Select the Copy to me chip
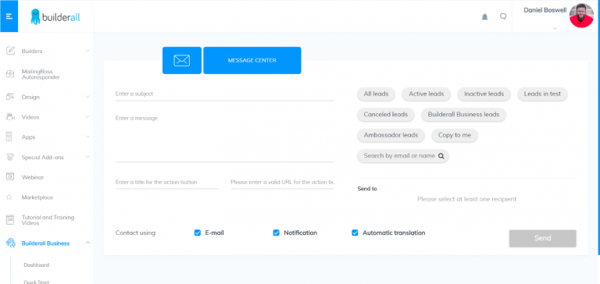The width and height of the screenshot is (600, 284). click(x=455, y=135)
